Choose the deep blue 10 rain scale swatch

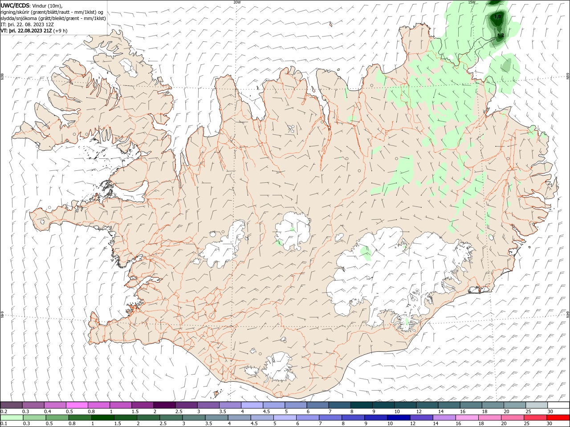399,418
